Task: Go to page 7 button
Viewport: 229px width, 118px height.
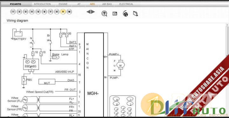Action: [51, 12]
